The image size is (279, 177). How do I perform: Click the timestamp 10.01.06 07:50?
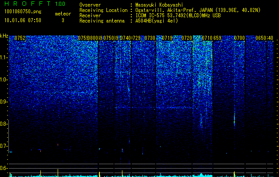pyautogui.click(x=23, y=20)
